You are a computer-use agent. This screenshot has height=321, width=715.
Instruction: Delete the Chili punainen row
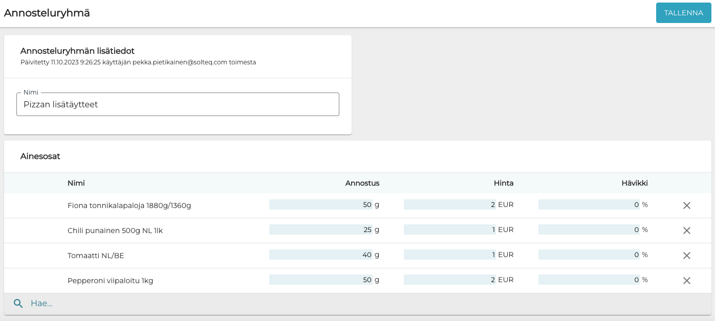(x=687, y=231)
